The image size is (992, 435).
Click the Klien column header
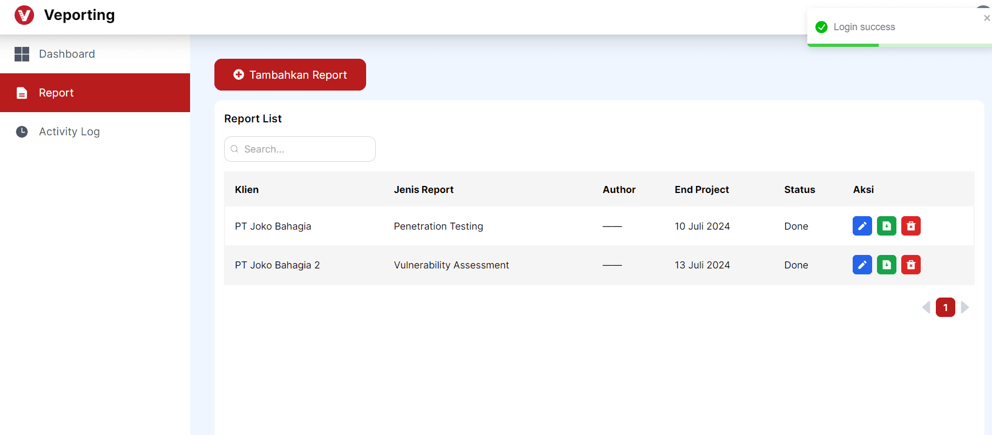point(247,190)
